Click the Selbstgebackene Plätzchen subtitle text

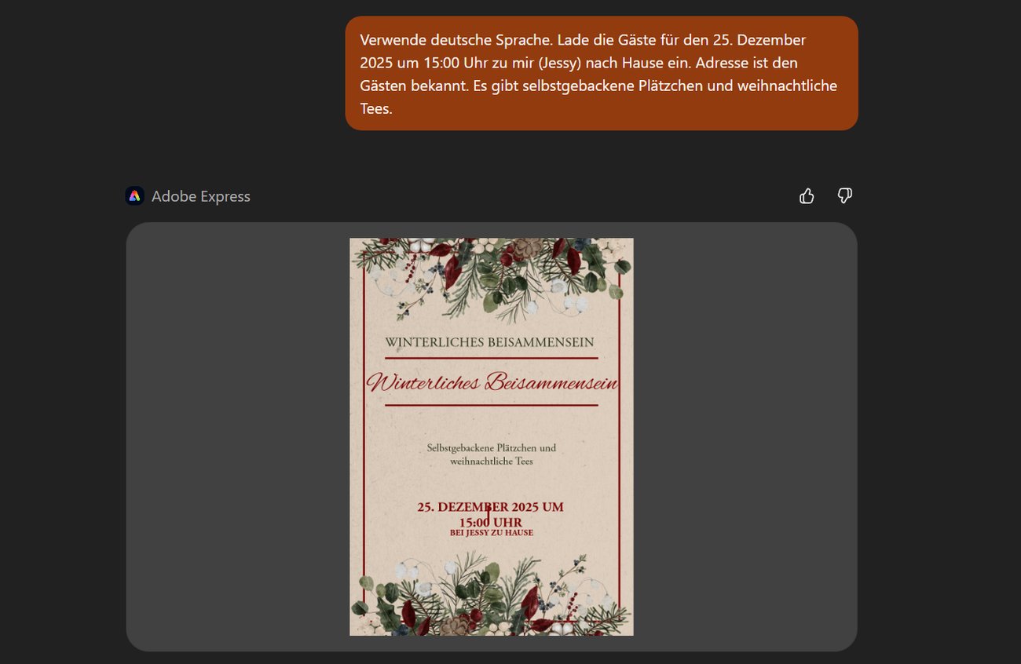pyautogui.click(x=489, y=454)
